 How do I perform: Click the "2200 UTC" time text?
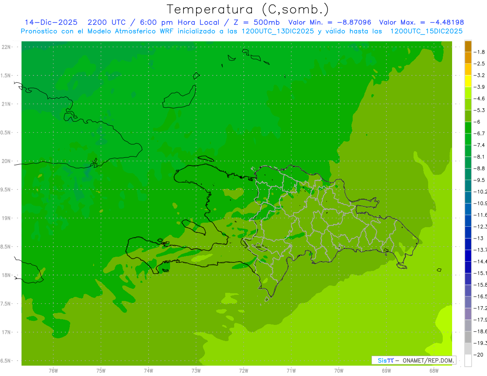[107, 22]
